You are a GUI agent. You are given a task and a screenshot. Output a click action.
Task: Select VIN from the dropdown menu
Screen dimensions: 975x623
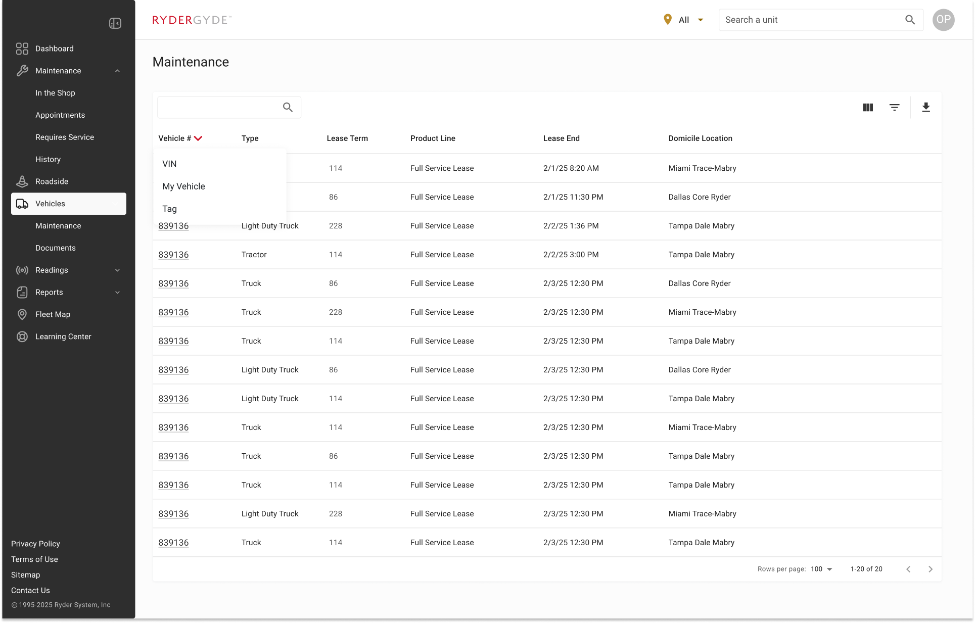pyautogui.click(x=169, y=164)
